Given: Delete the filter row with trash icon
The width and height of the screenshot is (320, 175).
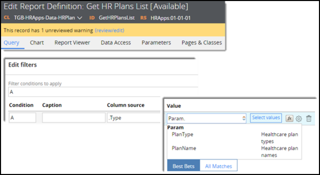Looking at the screenshot, I should tap(309, 118).
